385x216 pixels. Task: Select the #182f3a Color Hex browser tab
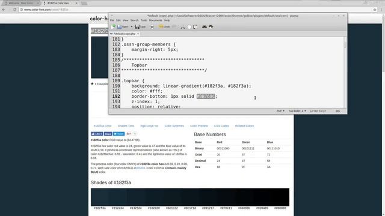[x=60, y=3]
